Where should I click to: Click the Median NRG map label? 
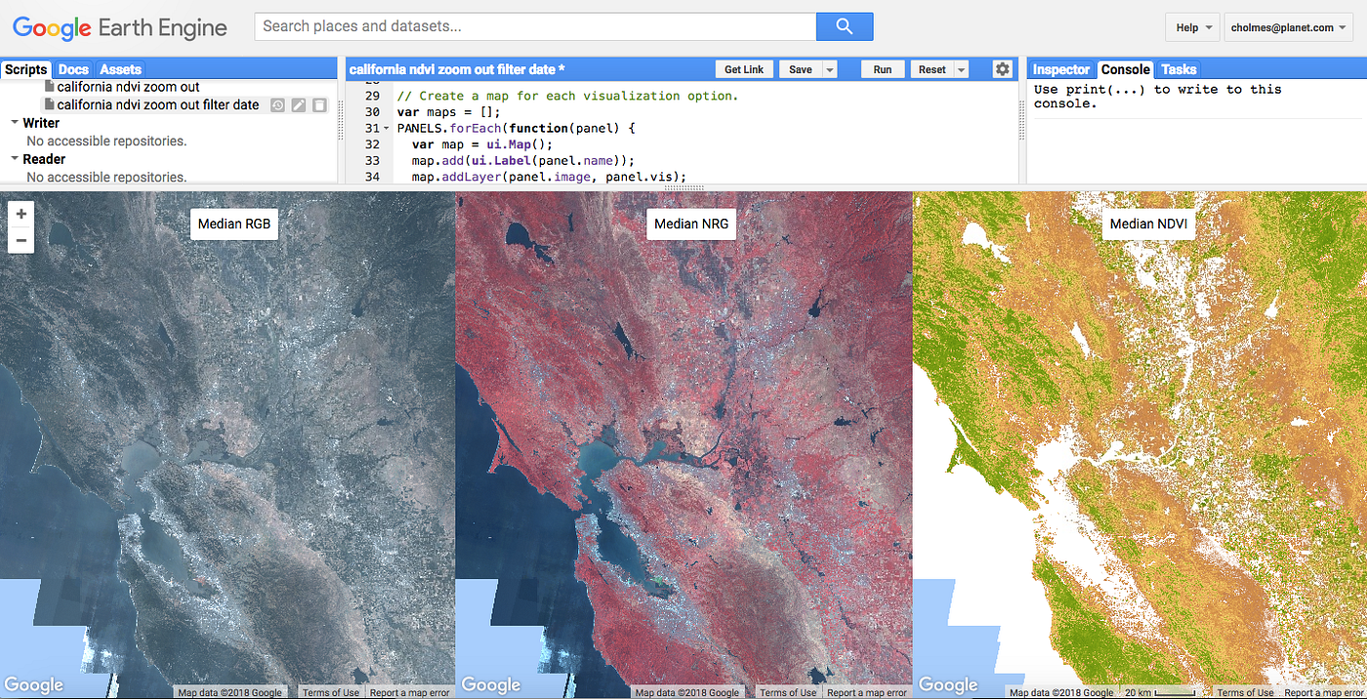click(x=691, y=224)
